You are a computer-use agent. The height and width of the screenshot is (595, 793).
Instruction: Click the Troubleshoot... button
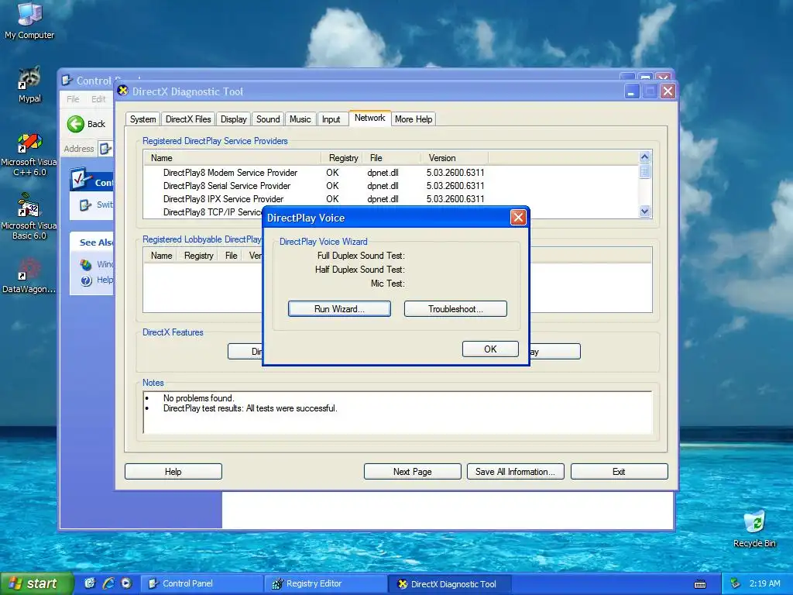click(x=455, y=308)
